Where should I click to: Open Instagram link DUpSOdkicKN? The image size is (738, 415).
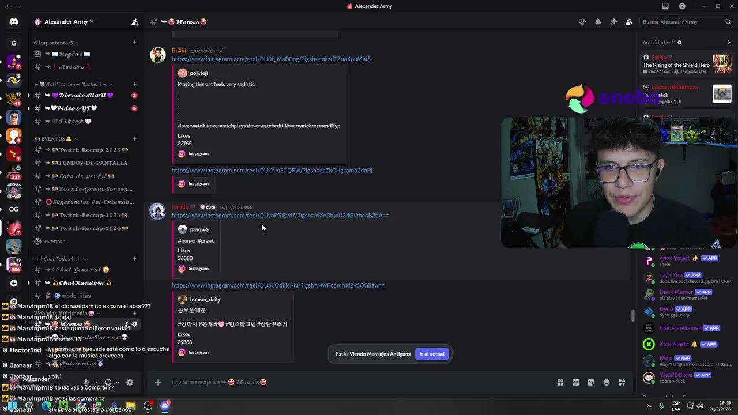tap(278, 285)
